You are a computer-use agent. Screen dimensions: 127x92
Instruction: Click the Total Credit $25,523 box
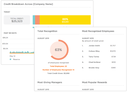[x=17, y=20]
